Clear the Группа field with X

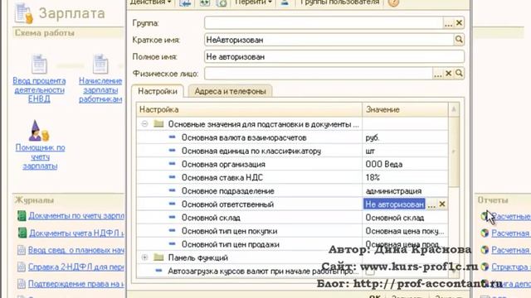[459, 23]
